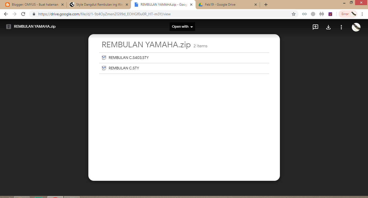Minimize the Chrome window
The height and width of the screenshot is (198, 368).
[344, 2]
